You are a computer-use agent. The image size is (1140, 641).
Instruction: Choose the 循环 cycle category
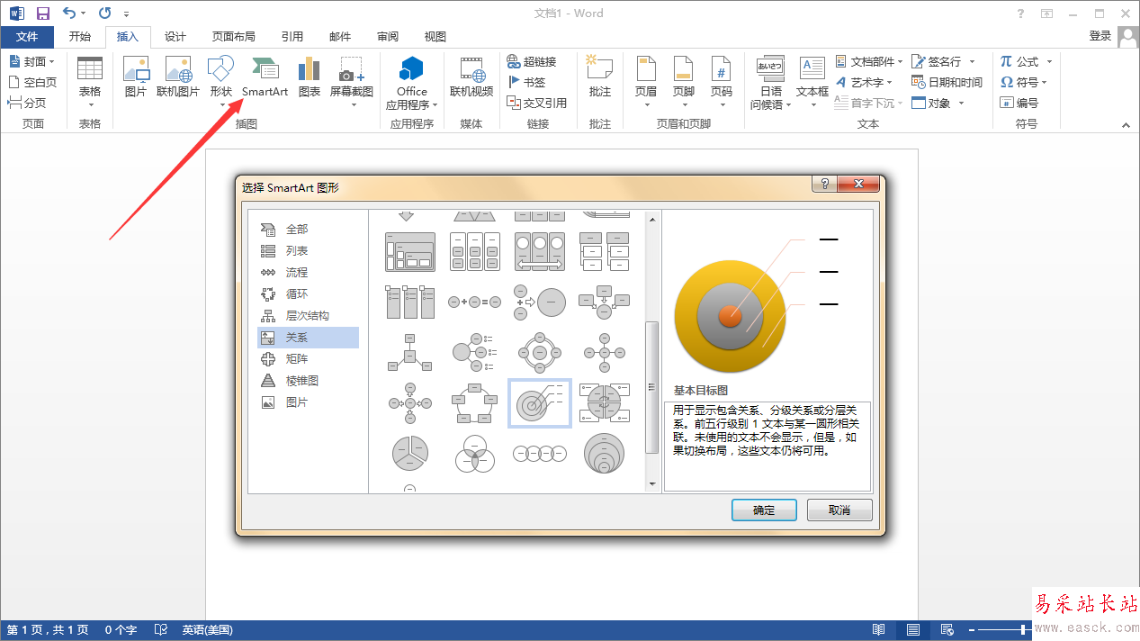[308, 294]
